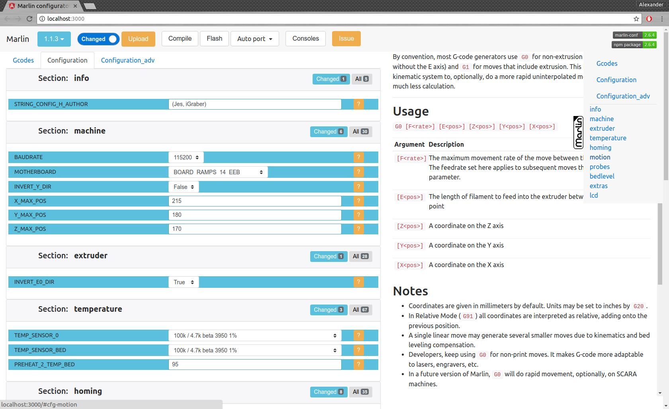Expand the Auto port dropdown
This screenshot has height=409, width=669.
(x=254, y=39)
